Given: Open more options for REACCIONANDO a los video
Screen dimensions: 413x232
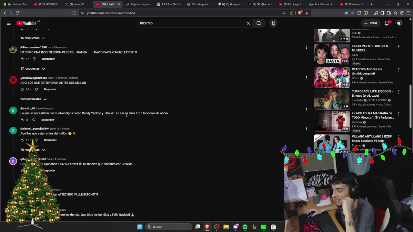Looking at the screenshot, I should [399, 70].
